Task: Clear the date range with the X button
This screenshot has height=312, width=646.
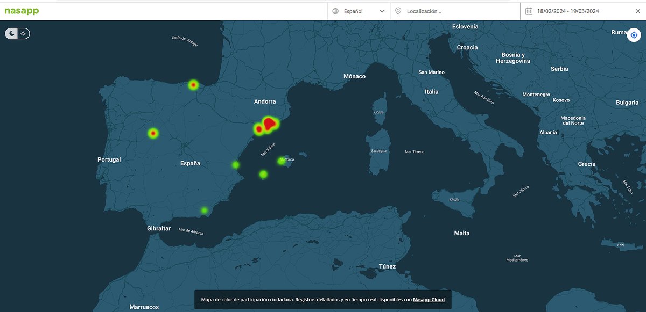Action: [x=638, y=11]
